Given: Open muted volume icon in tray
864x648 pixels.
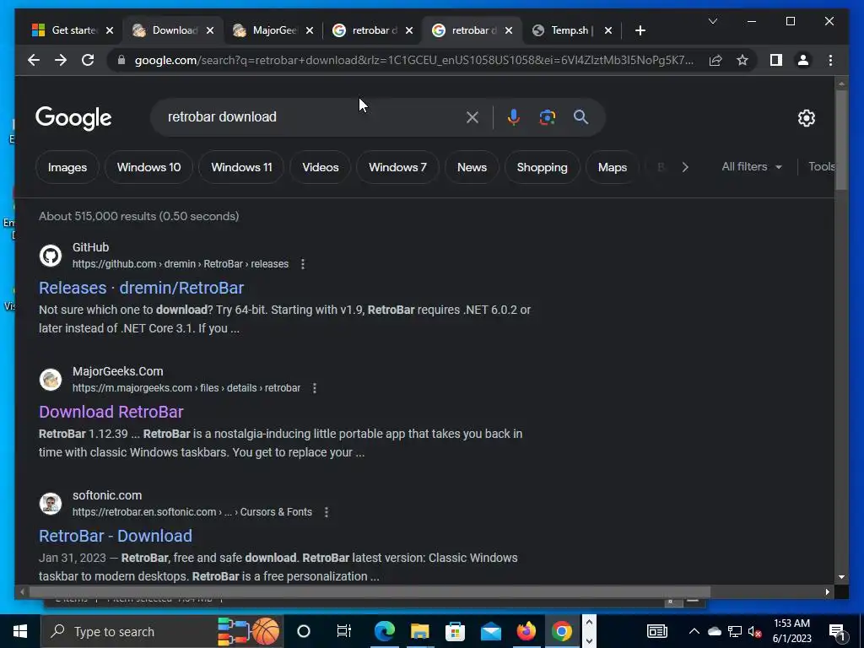Looking at the screenshot, I should tap(754, 631).
